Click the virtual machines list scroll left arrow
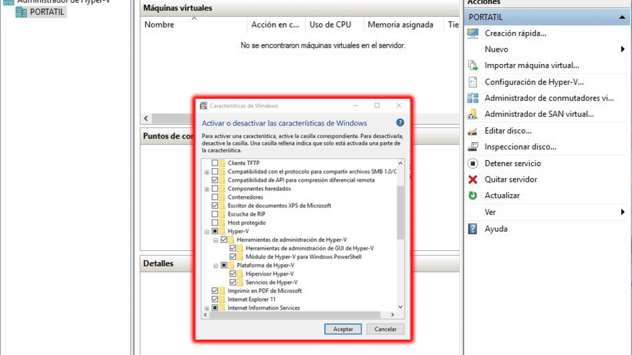 [x=146, y=119]
